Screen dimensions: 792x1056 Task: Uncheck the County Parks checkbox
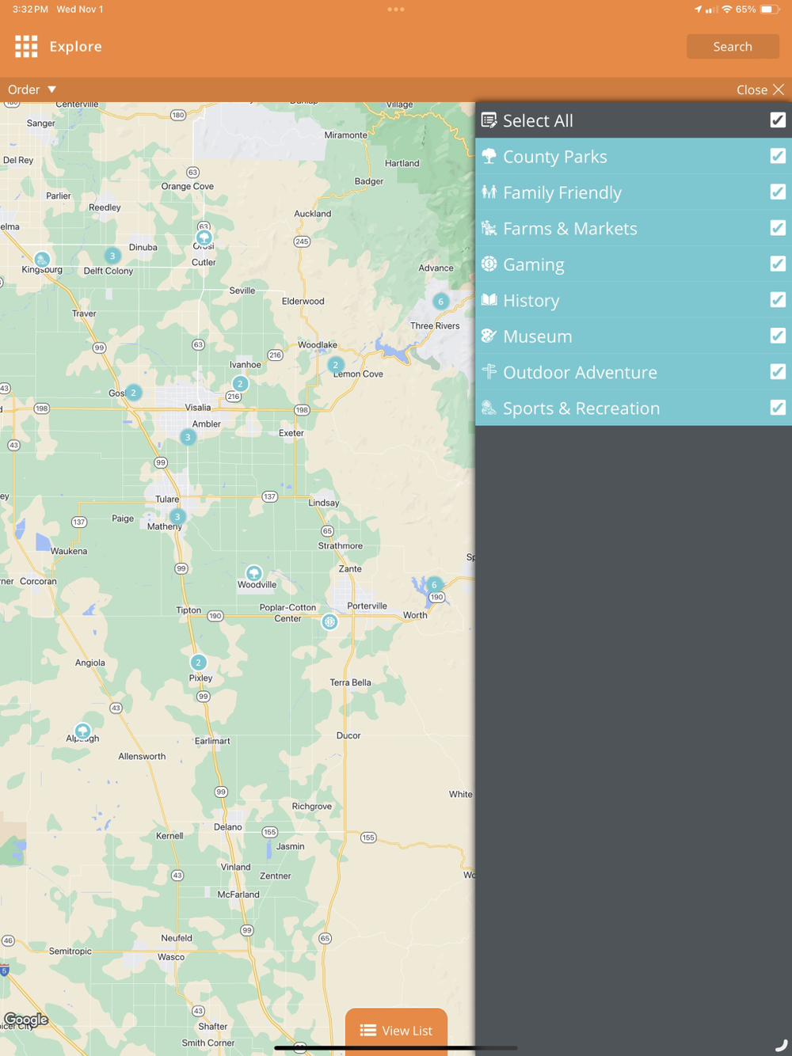coord(778,156)
